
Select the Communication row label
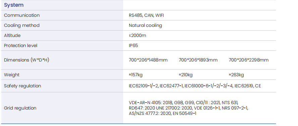[x=22, y=15]
